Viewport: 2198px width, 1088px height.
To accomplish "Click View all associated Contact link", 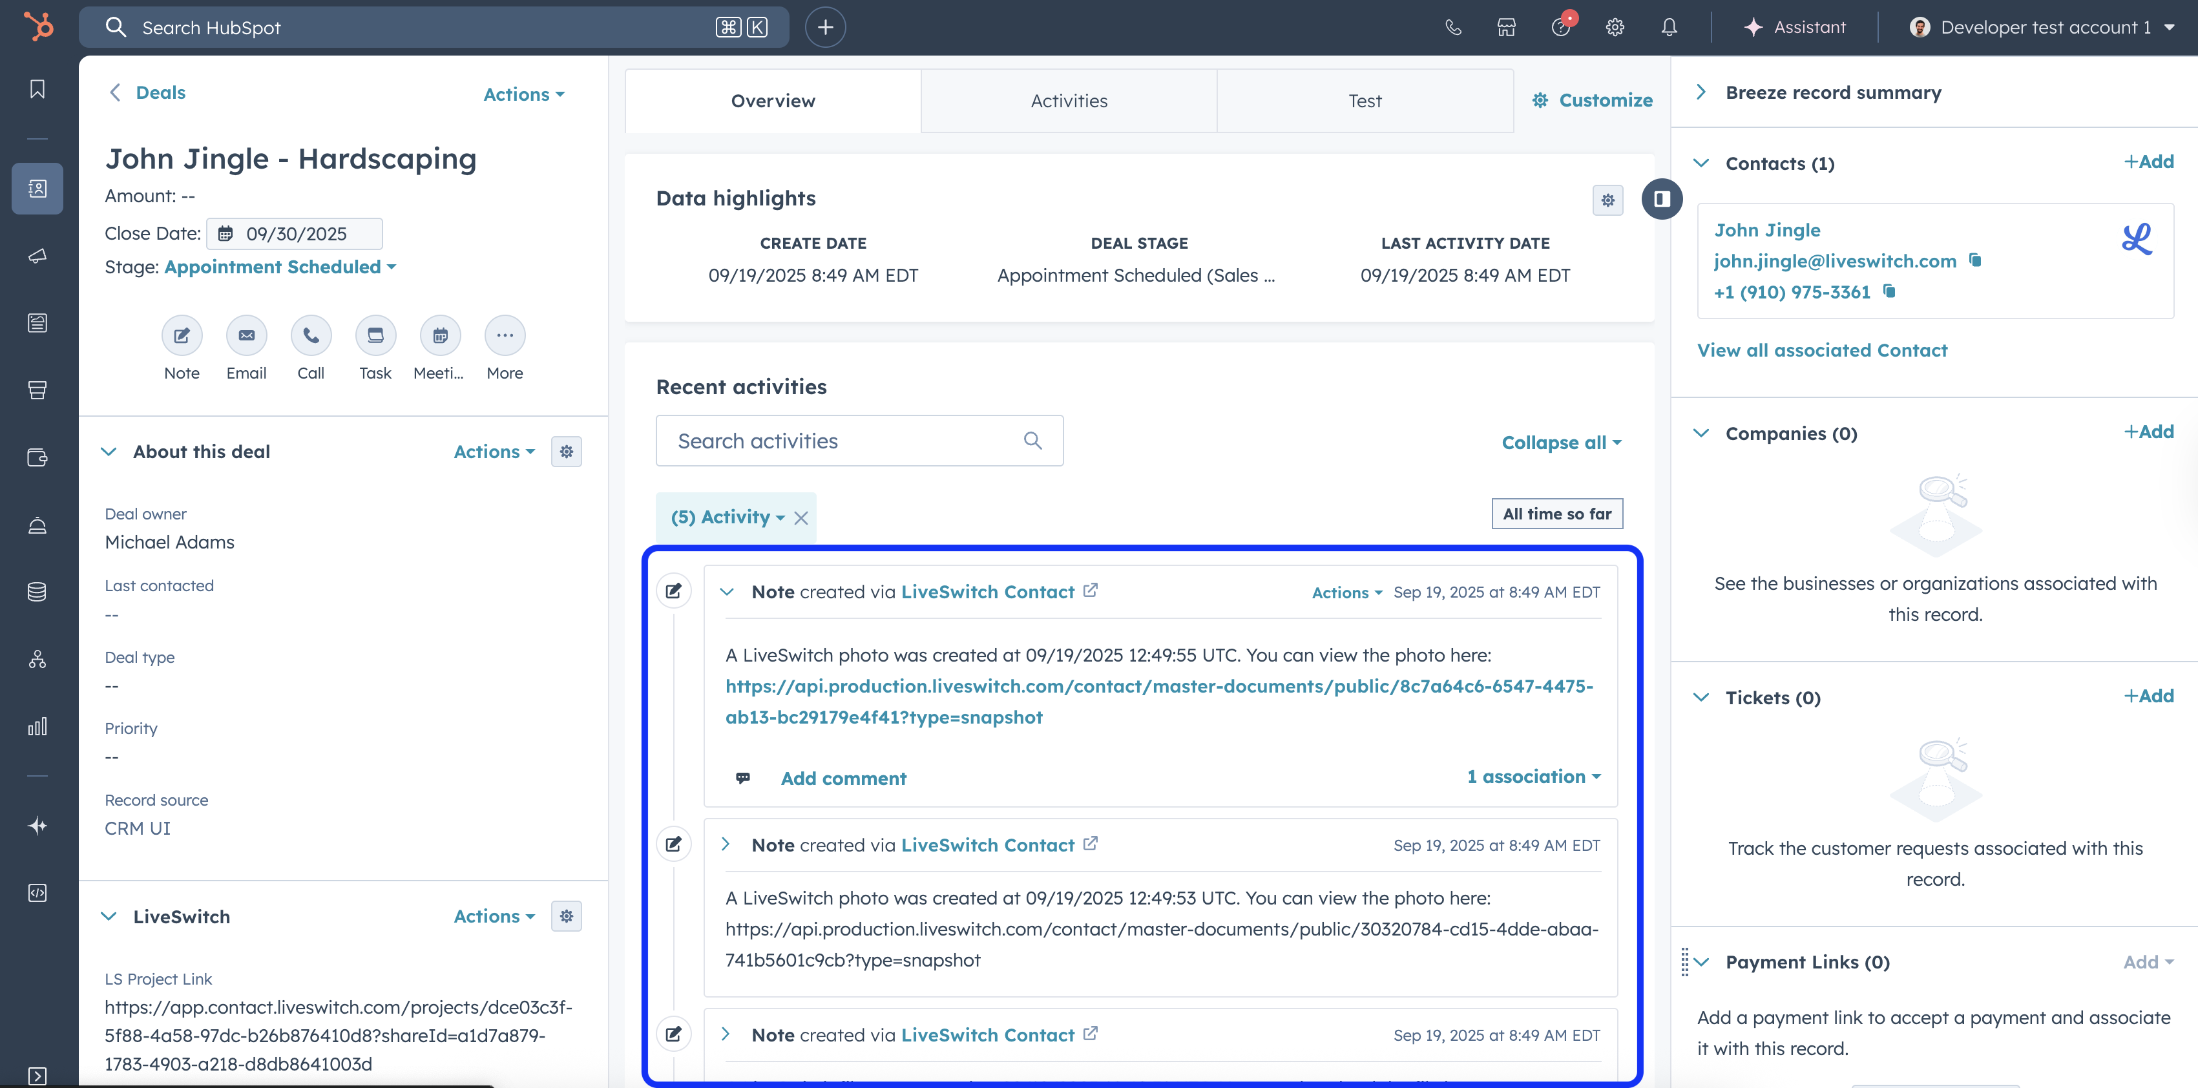I will point(1822,350).
